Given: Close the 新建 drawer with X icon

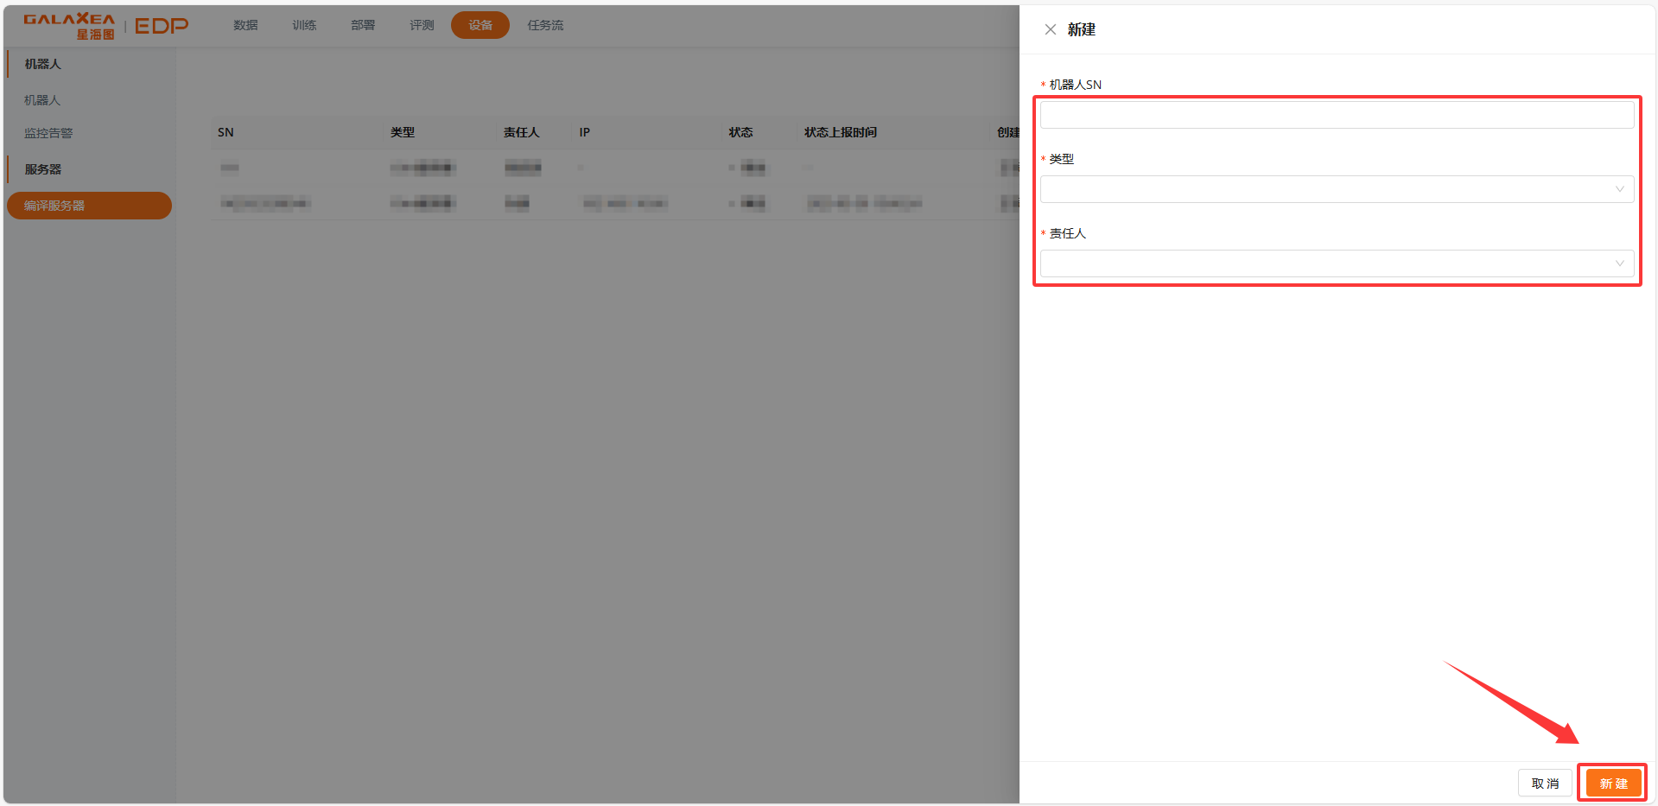Looking at the screenshot, I should tap(1050, 29).
